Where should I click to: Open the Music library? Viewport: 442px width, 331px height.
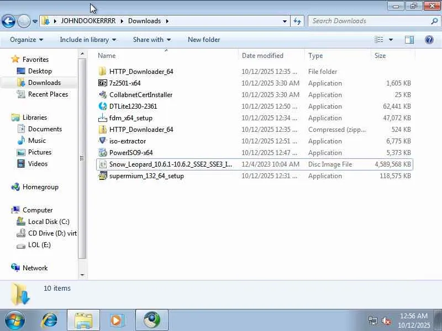point(36,141)
